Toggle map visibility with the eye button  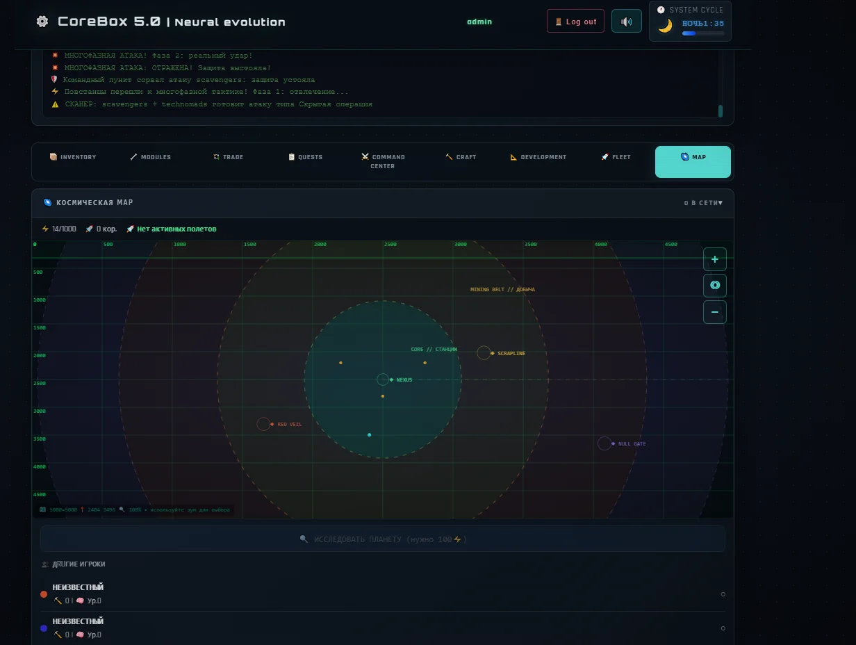(x=715, y=286)
